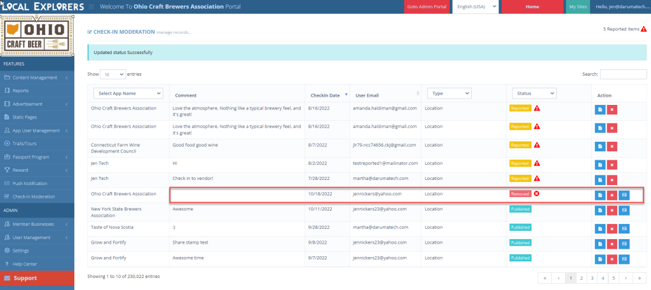Expand User Management under Admin
This screenshot has height=290, width=651.
tap(38, 237)
